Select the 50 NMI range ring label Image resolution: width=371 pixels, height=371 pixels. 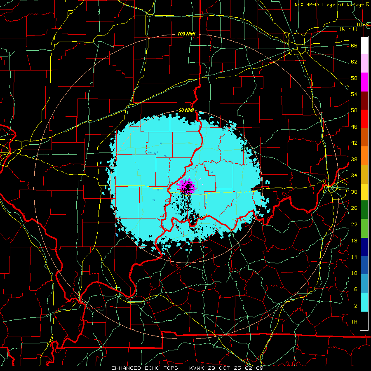point(186,110)
